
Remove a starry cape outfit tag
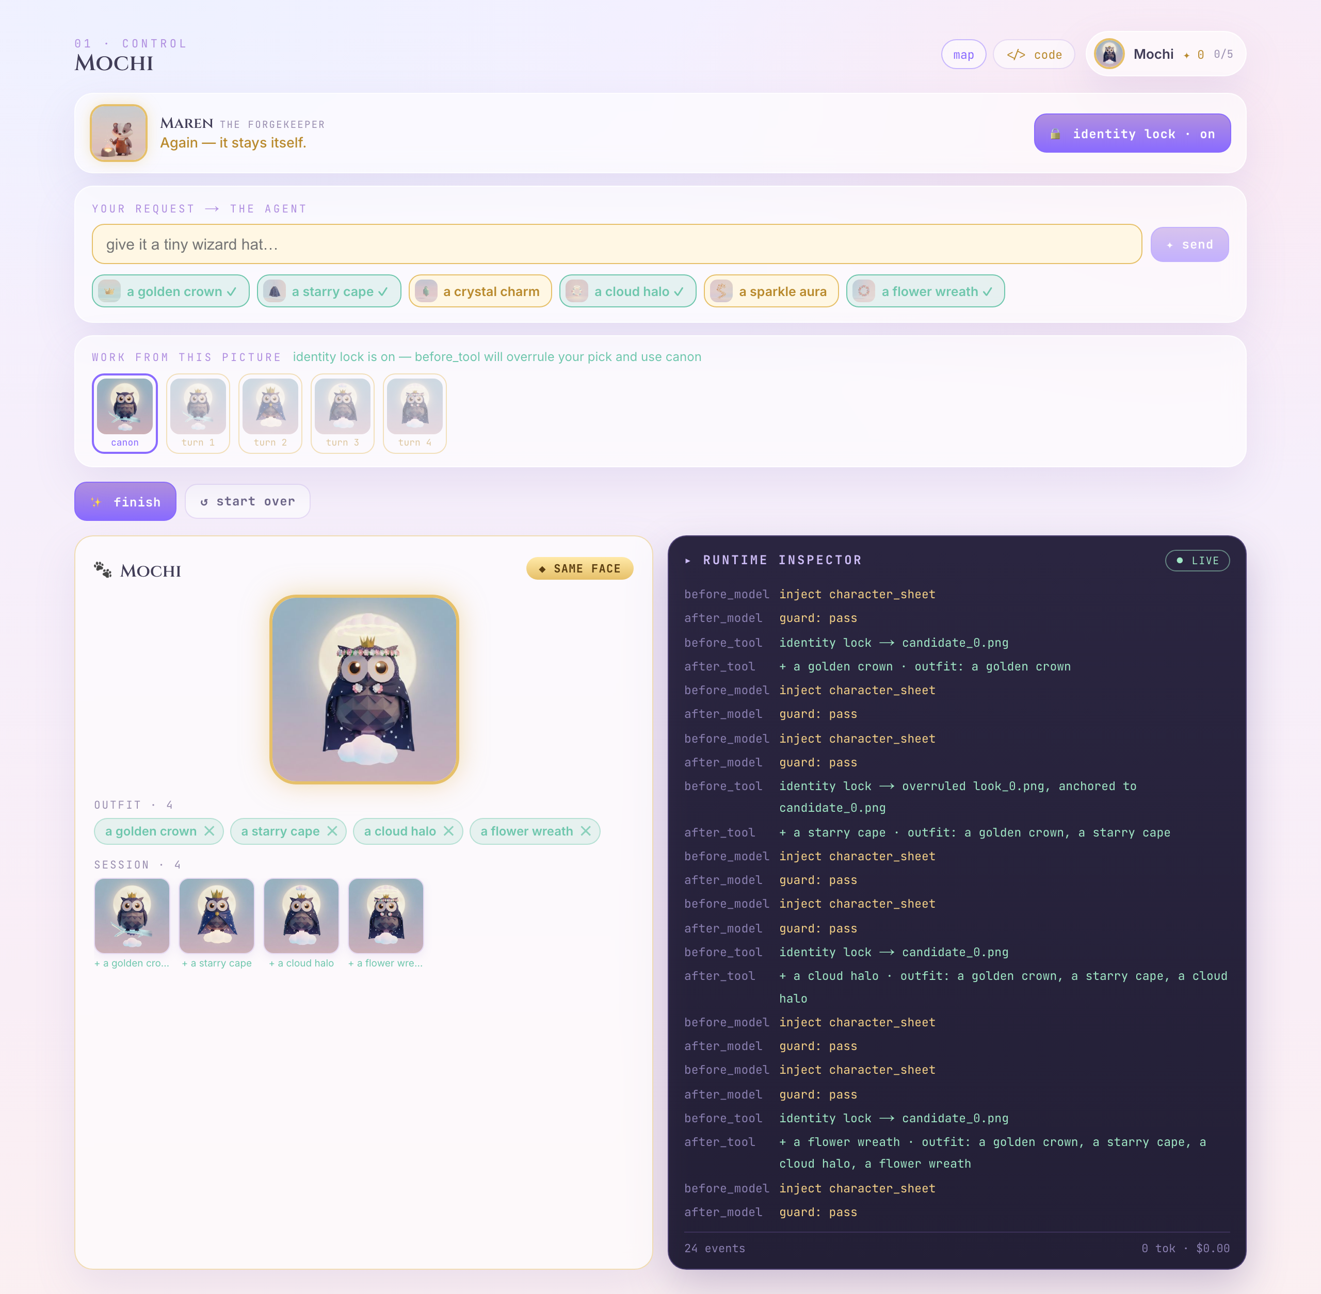coord(332,831)
